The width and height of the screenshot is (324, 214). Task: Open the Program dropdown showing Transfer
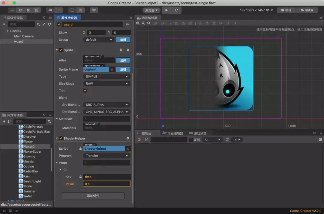coord(106,156)
